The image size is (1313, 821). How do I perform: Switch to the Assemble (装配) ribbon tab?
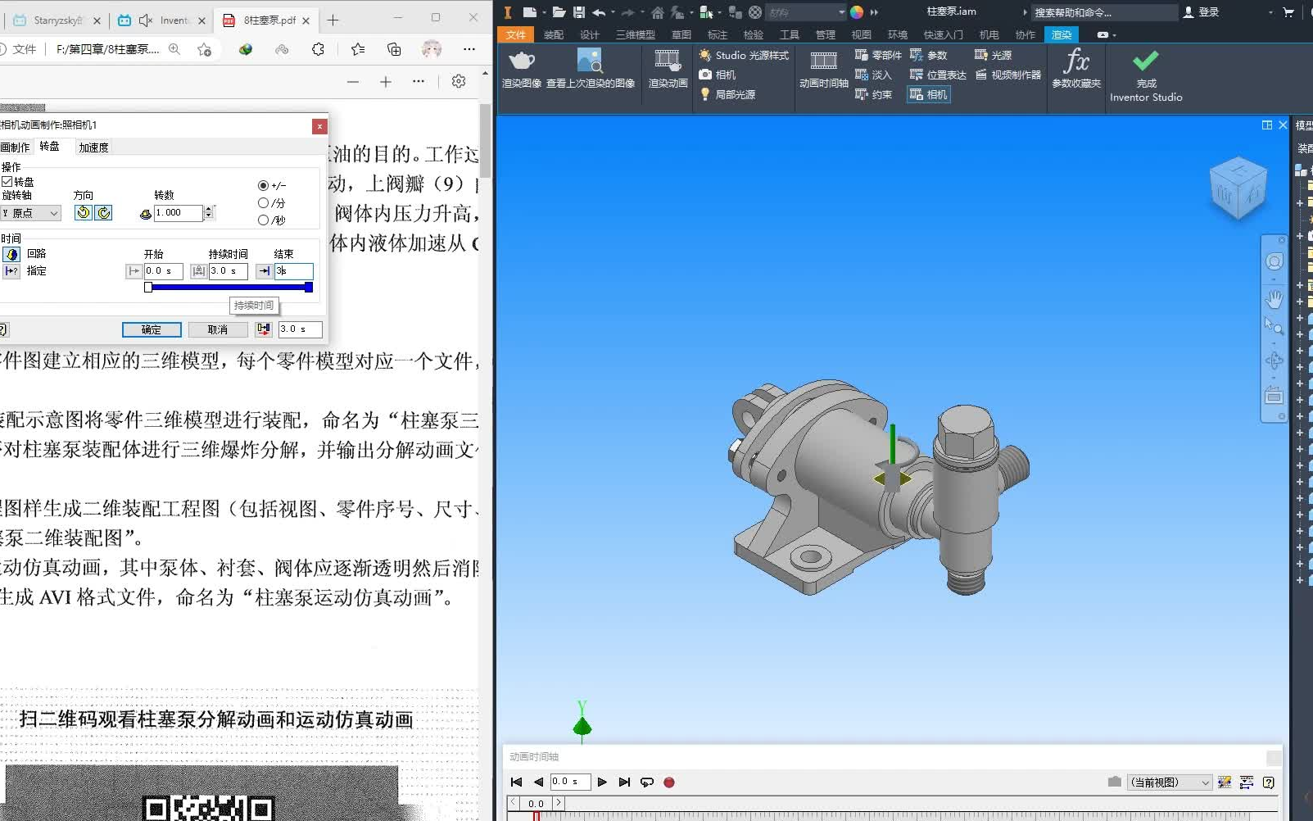click(x=554, y=34)
